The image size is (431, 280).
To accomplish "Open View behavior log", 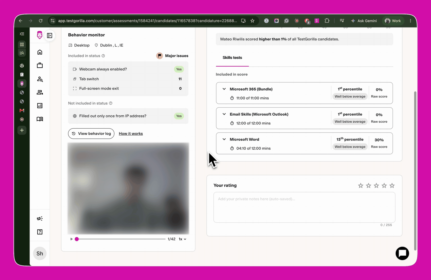I will (x=91, y=134).
